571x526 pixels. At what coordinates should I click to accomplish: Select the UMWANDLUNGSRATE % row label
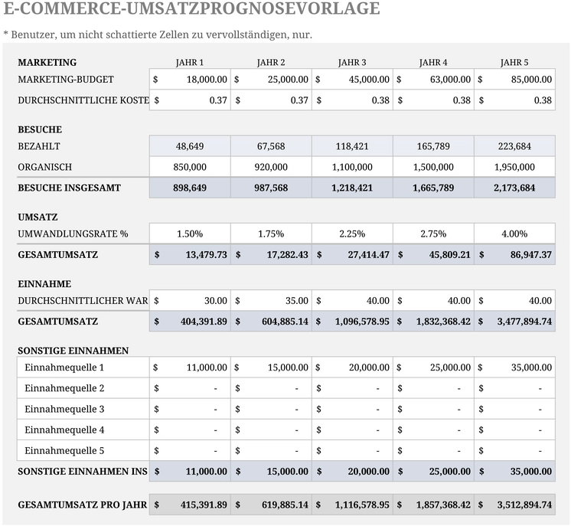[73, 234]
